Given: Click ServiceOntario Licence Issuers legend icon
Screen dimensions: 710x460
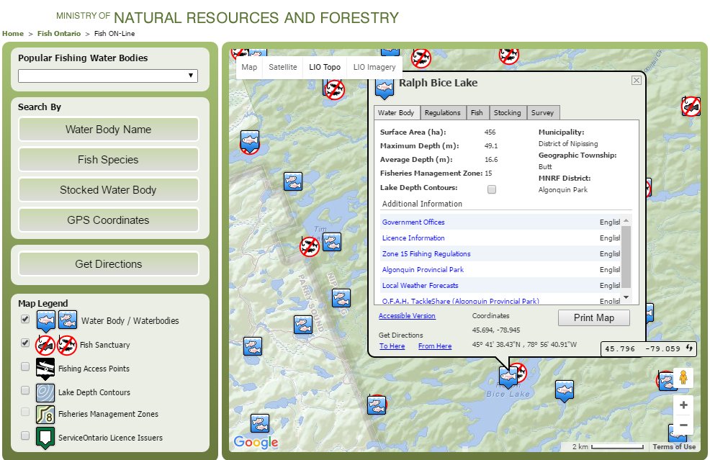Looking at the screenshot, I should 45,438.
